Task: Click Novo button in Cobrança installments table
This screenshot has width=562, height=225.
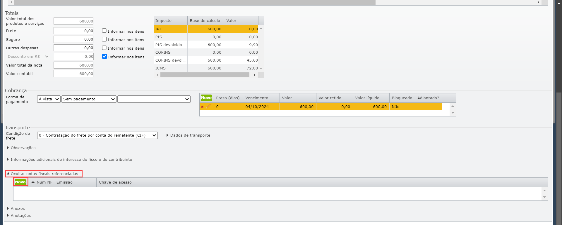Action: coord(206,98)
